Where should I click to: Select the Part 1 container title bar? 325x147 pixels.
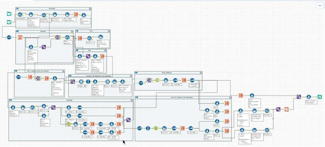point(93,31)
